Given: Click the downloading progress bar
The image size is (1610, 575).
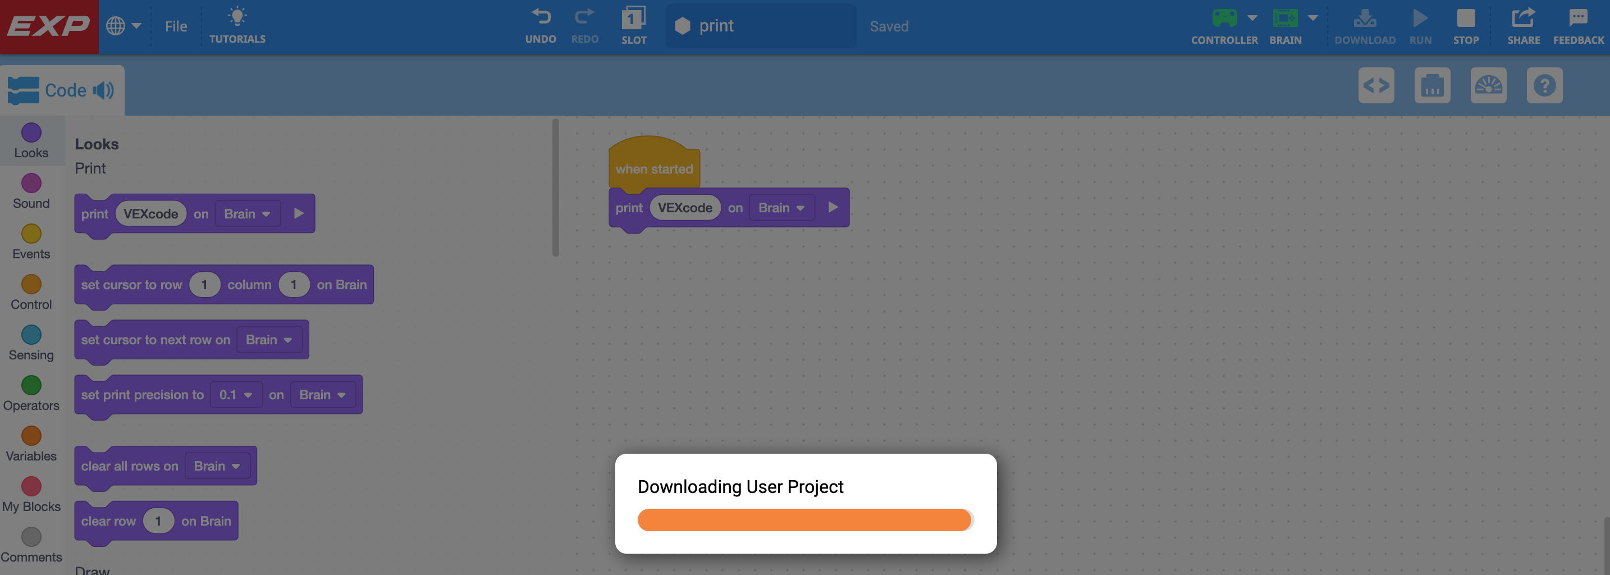Looking at the screenshot, I should [x=804, y=519].
